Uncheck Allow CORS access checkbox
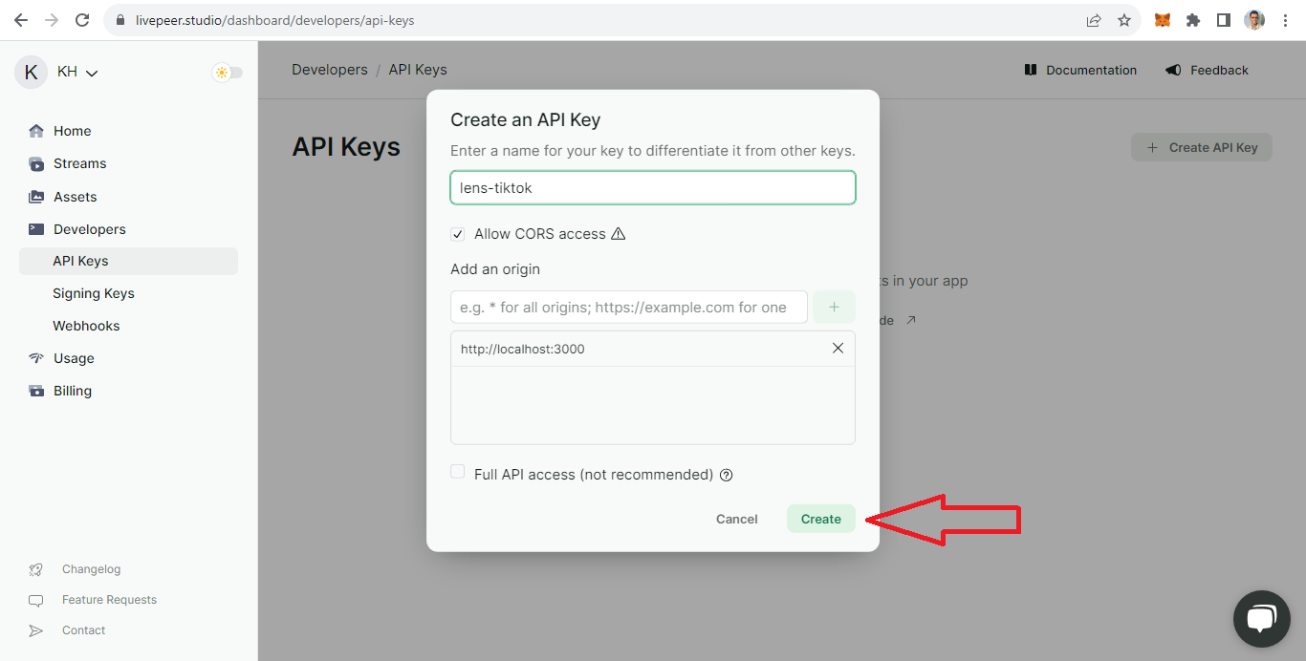The height and width of the screenshot is (661, 1306). [458, 234]
